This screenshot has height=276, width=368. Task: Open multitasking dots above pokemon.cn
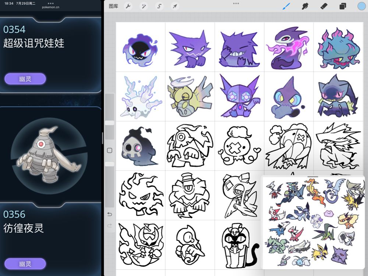[50, 3]
